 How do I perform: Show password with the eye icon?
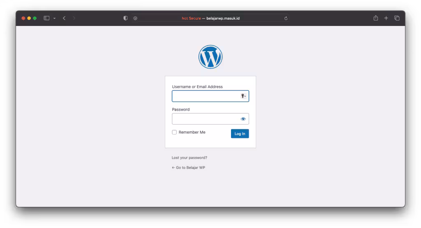243,119
